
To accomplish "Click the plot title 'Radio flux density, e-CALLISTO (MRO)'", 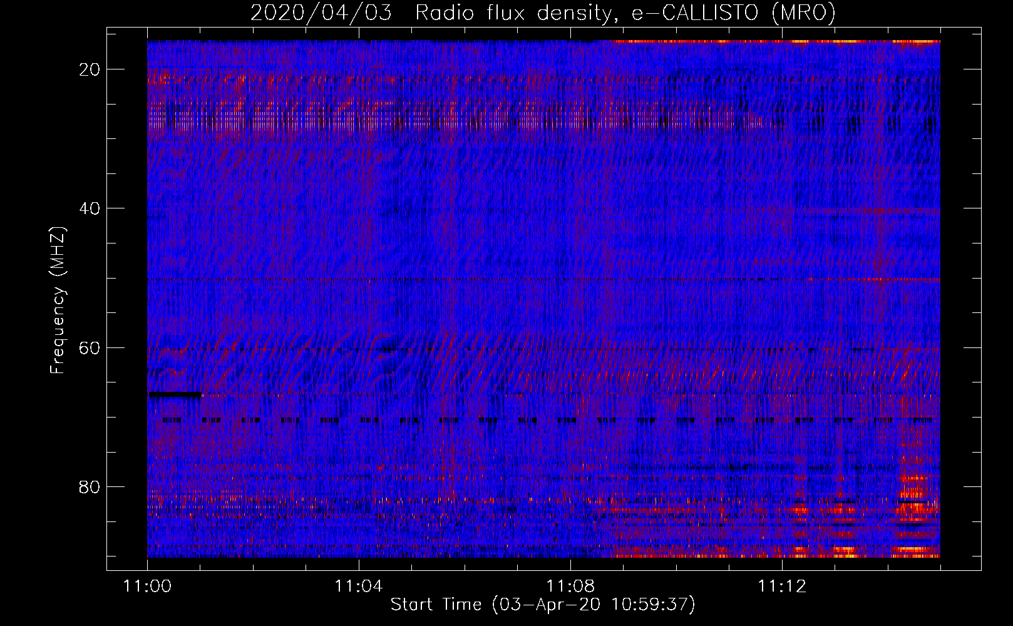I will (x=625, y=13).
